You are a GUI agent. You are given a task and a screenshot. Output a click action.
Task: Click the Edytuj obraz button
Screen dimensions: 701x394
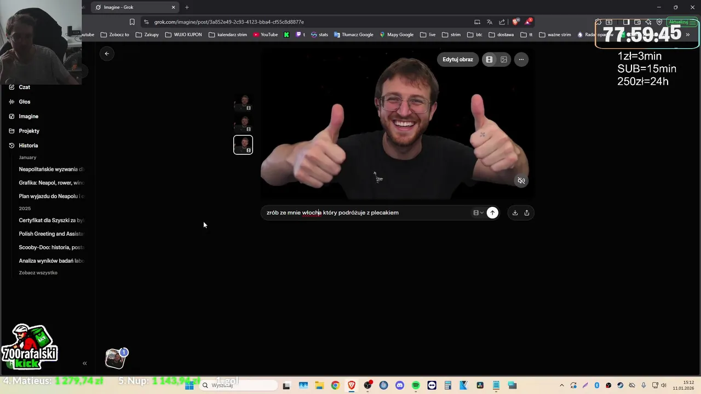tap(458, 60)
